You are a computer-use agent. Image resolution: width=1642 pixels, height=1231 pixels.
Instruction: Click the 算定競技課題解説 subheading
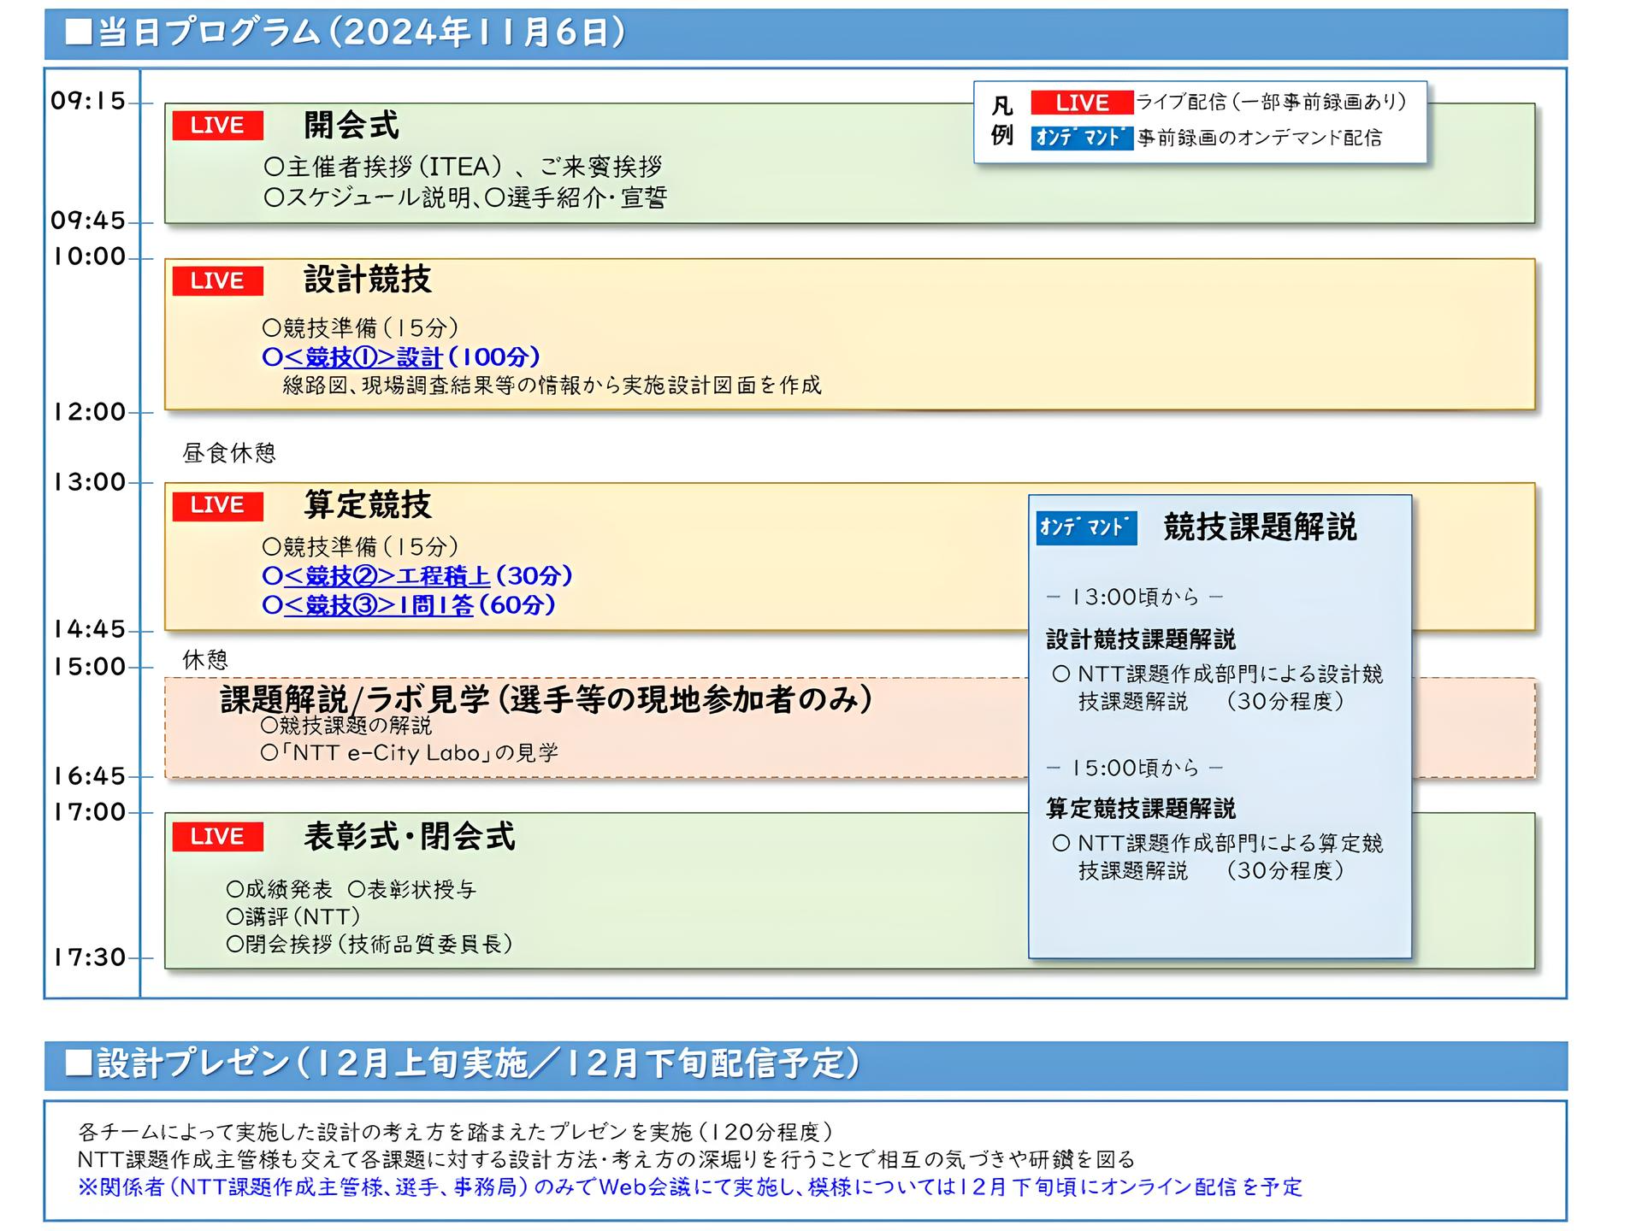click(1141, 809)
